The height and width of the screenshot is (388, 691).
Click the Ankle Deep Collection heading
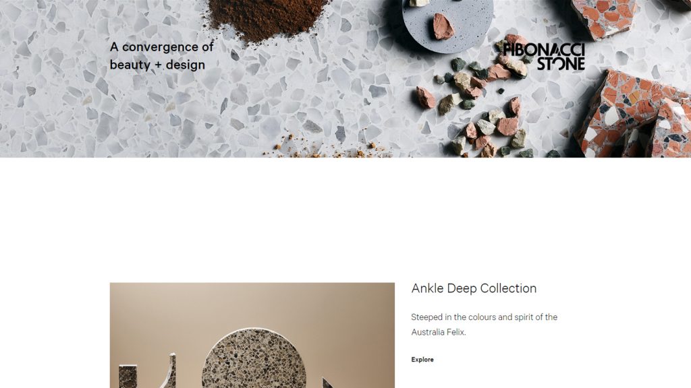pyautogui.click(x=474, y=288)
